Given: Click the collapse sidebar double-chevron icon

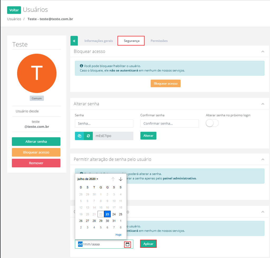Looking at the screenshot, I should click(x=74, y=41).
